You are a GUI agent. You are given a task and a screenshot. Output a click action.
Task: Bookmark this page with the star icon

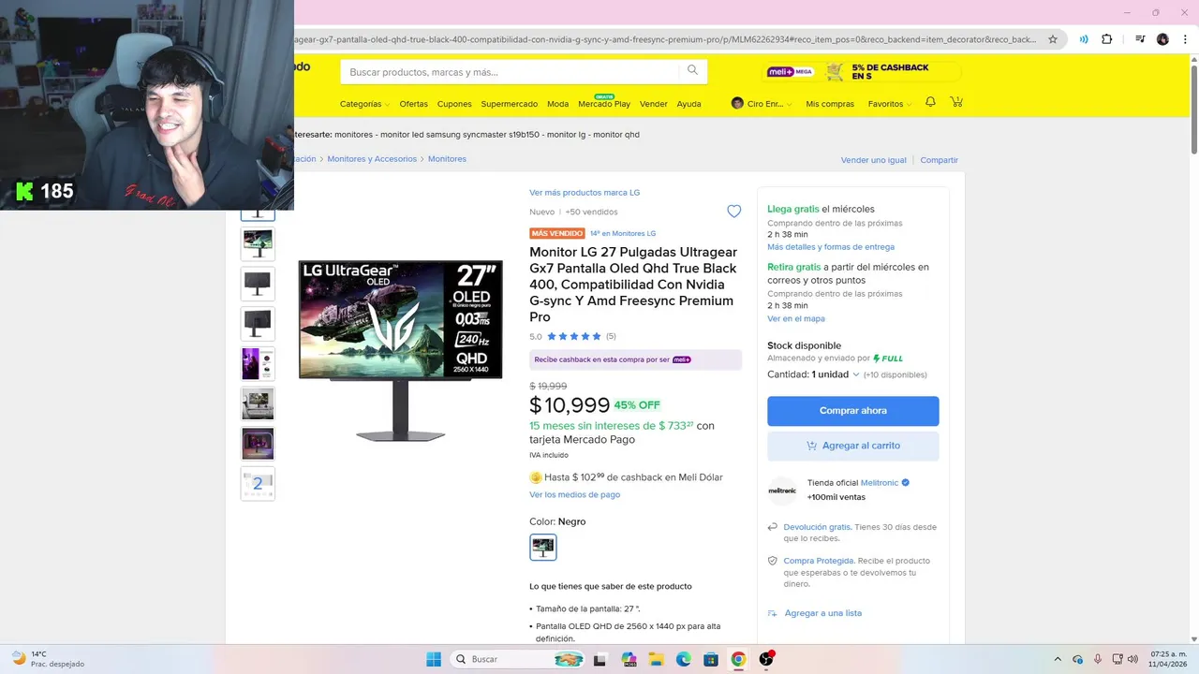point(1053,39)
